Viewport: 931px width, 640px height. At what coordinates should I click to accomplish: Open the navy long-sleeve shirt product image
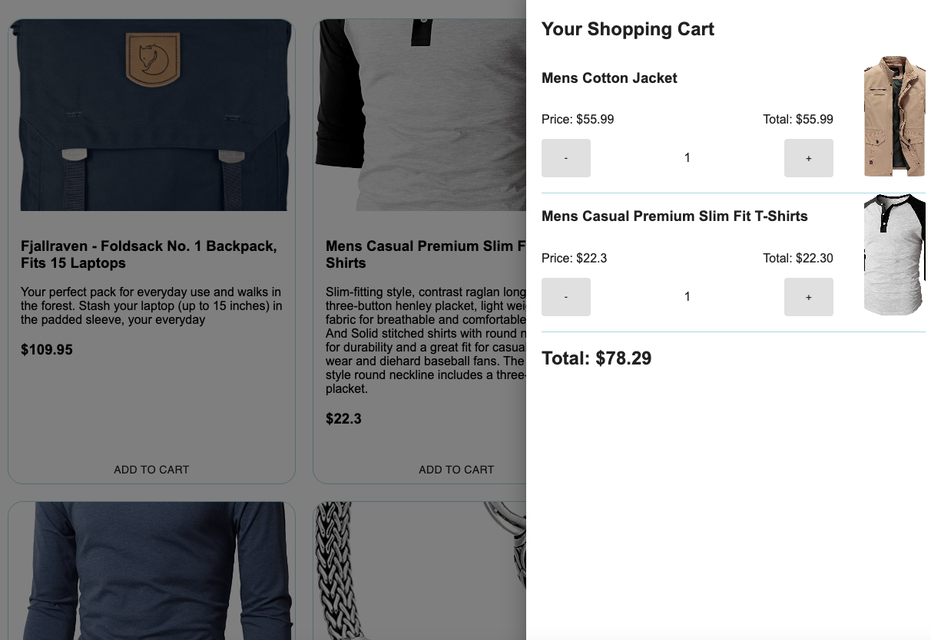tap(151, 572)
